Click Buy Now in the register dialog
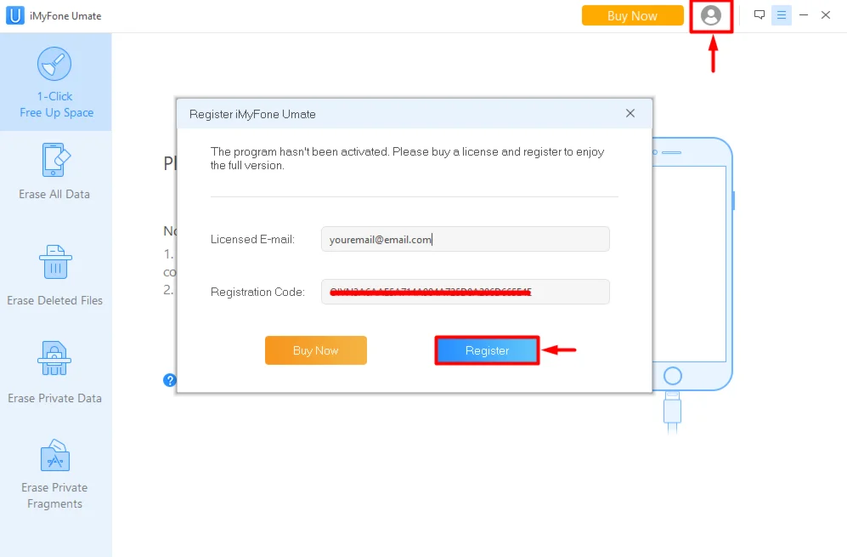This screenshot has height=557, width=847. [316, 350]
